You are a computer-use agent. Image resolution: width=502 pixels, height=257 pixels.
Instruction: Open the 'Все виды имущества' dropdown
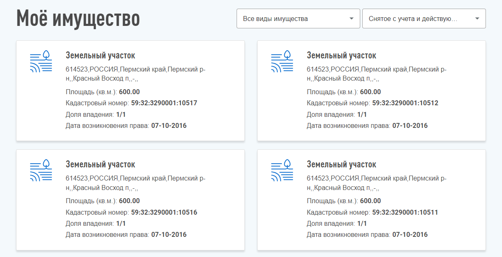click(x=298, y=19)
